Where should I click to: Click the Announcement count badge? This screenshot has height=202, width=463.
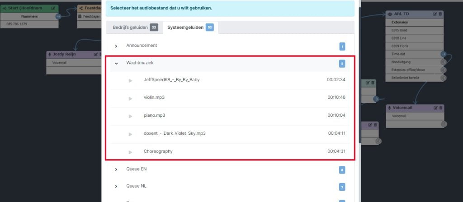pyautogui.click(x=342, y=46)
